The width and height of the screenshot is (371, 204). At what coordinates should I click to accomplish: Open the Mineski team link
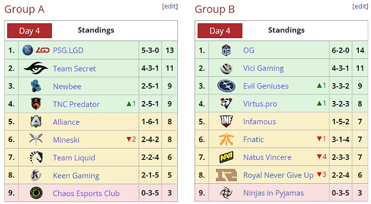click(66, 140)
